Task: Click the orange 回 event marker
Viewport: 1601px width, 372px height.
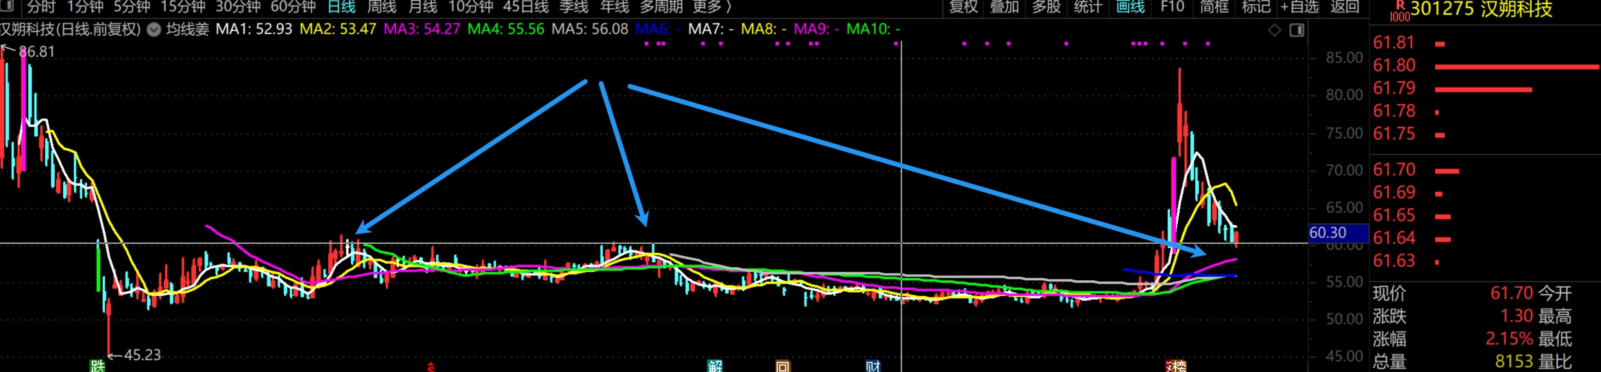Action: click(783, 366)
